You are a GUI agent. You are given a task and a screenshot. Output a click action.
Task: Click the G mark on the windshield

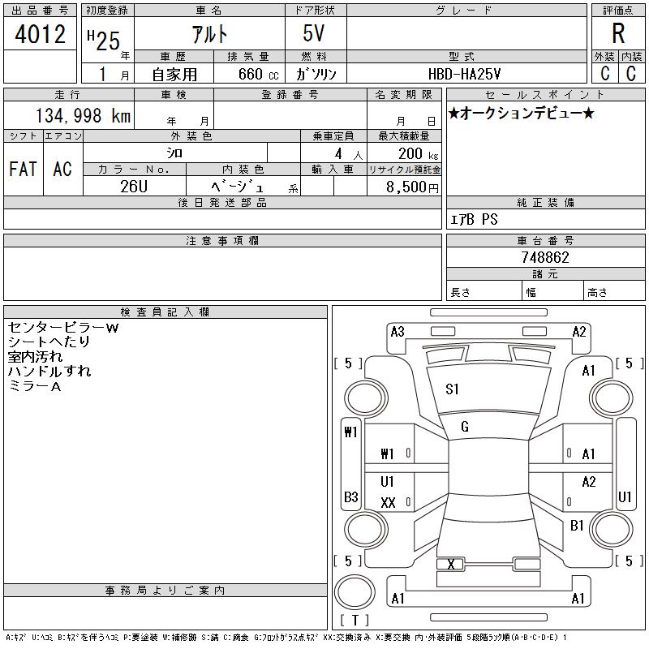[465, 427]
